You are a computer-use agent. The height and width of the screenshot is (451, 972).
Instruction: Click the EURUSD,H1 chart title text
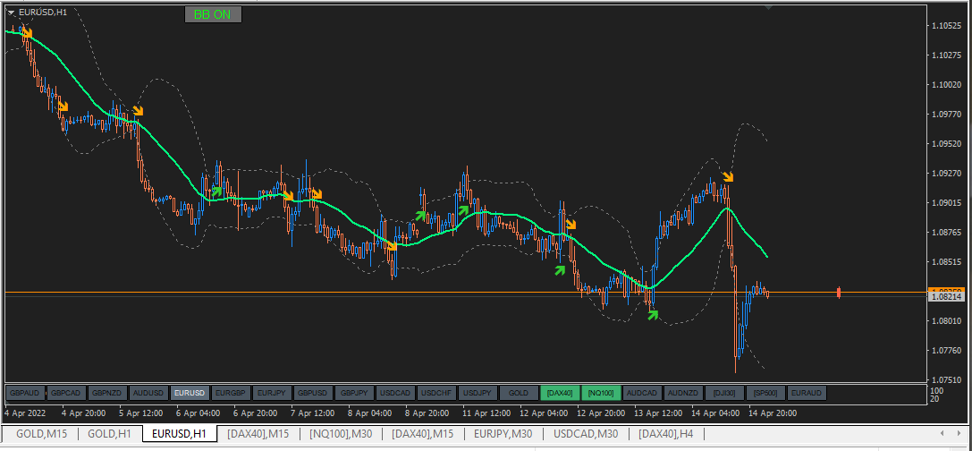44,13
